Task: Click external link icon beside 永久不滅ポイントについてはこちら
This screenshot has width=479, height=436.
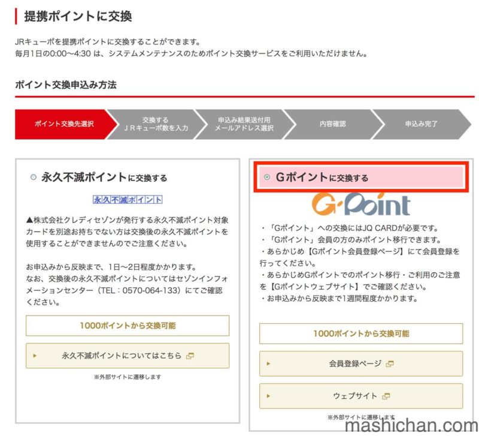Action: pyautogui.click(x=190, y=356)
